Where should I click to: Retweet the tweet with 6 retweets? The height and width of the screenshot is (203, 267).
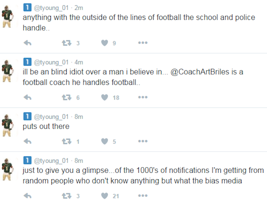tap(67, 97)
